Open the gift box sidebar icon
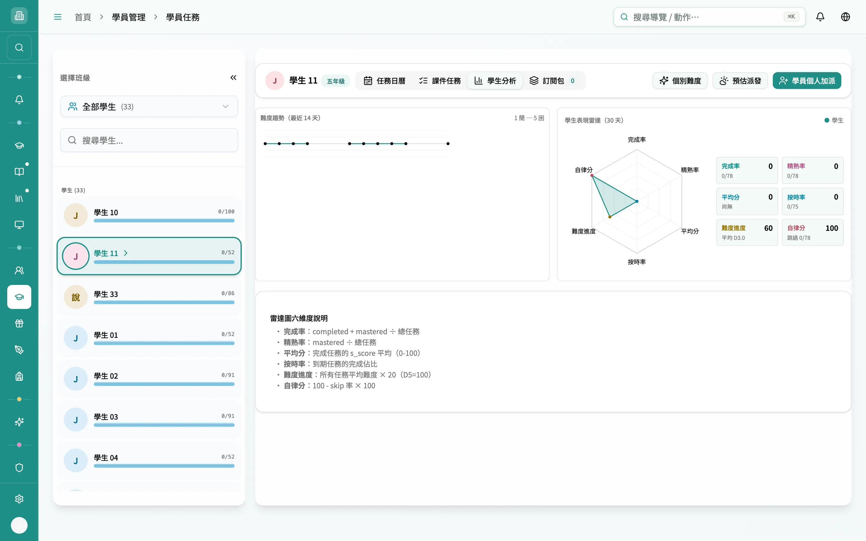This screenshot has height=541, width=866. 19,323
